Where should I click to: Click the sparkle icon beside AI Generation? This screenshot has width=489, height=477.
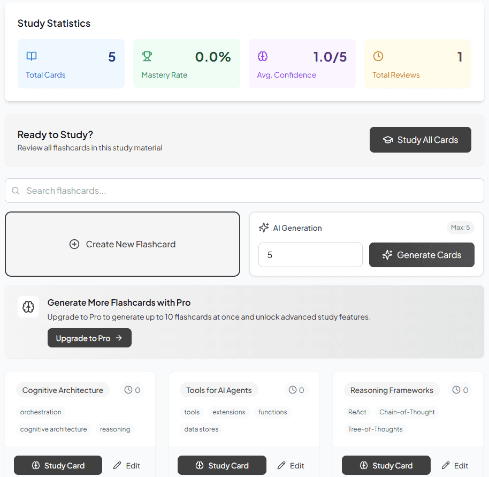(264, 228)
